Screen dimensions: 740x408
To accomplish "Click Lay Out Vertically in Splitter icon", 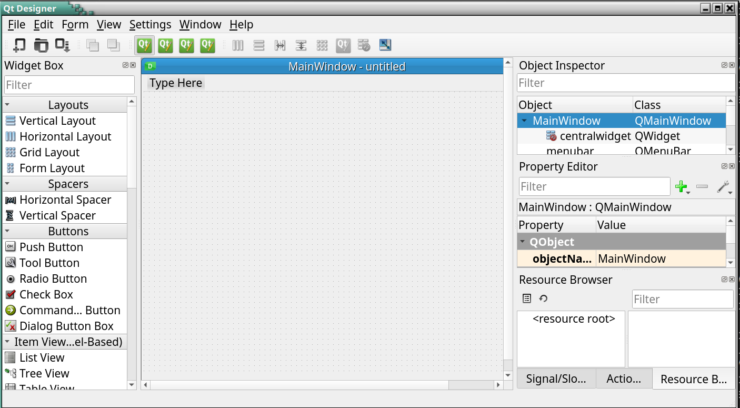I will (x=301, y=45).
